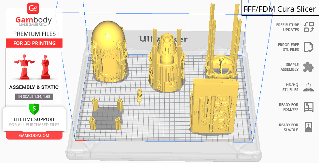
Task: Select the dome-topped model on build plate
Action: (108, 52)
